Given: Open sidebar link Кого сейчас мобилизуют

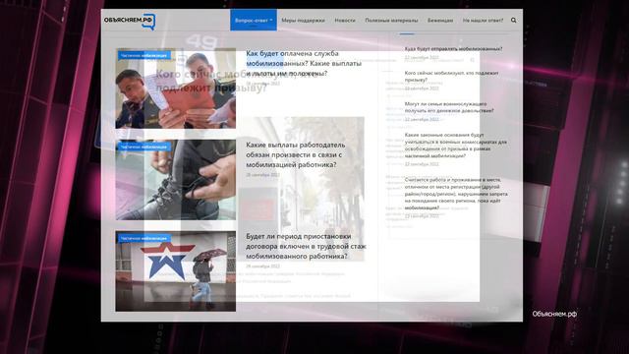Looking at the screenshot, I should pos(451,77).
